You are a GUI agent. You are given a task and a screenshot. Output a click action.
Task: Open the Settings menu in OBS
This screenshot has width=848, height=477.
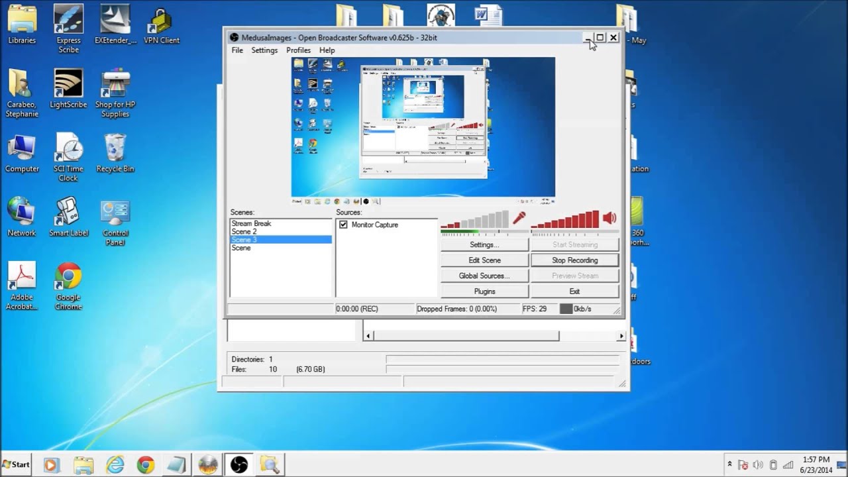coord(264,50)
